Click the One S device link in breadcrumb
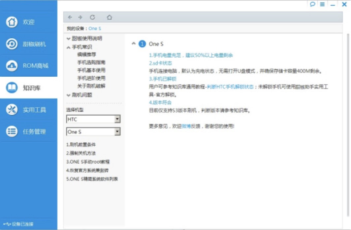Image resolution: width=351 pixels, height=230 pixels. click(x=95, y=28)
